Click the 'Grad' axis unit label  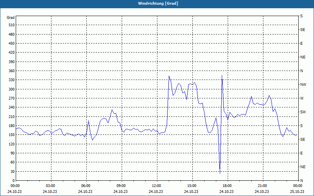11,18
